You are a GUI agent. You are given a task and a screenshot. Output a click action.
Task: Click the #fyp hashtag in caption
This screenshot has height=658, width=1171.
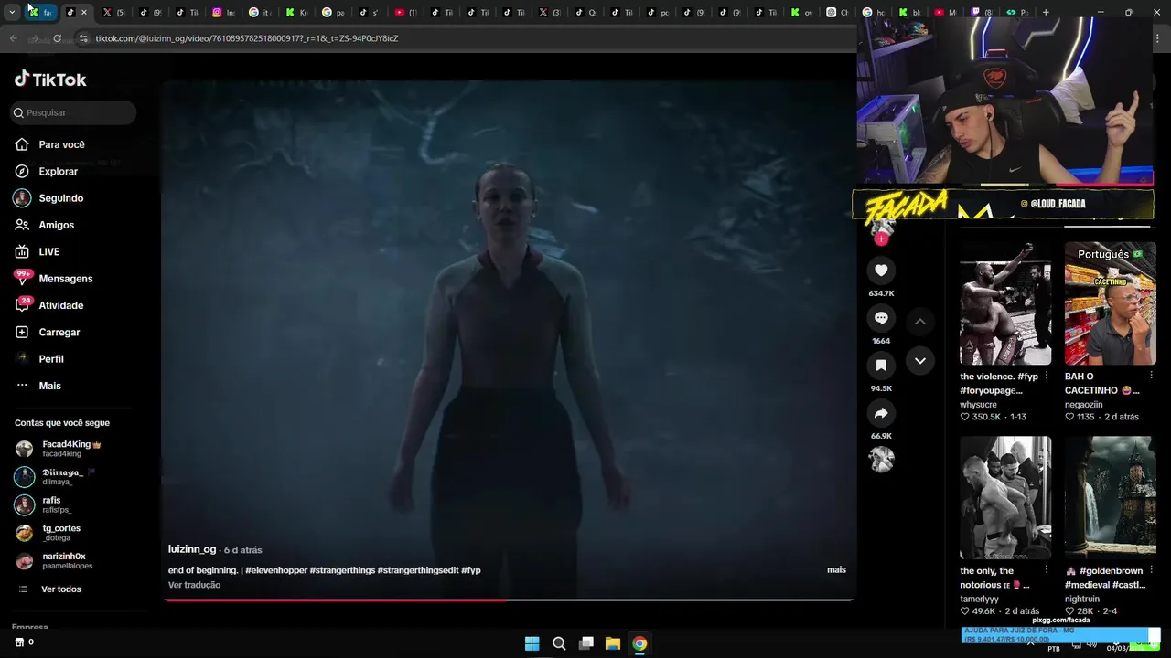(471, 570)
